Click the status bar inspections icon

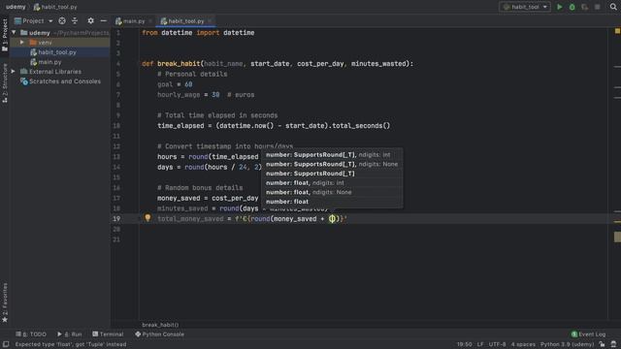(x=613, y=344)
